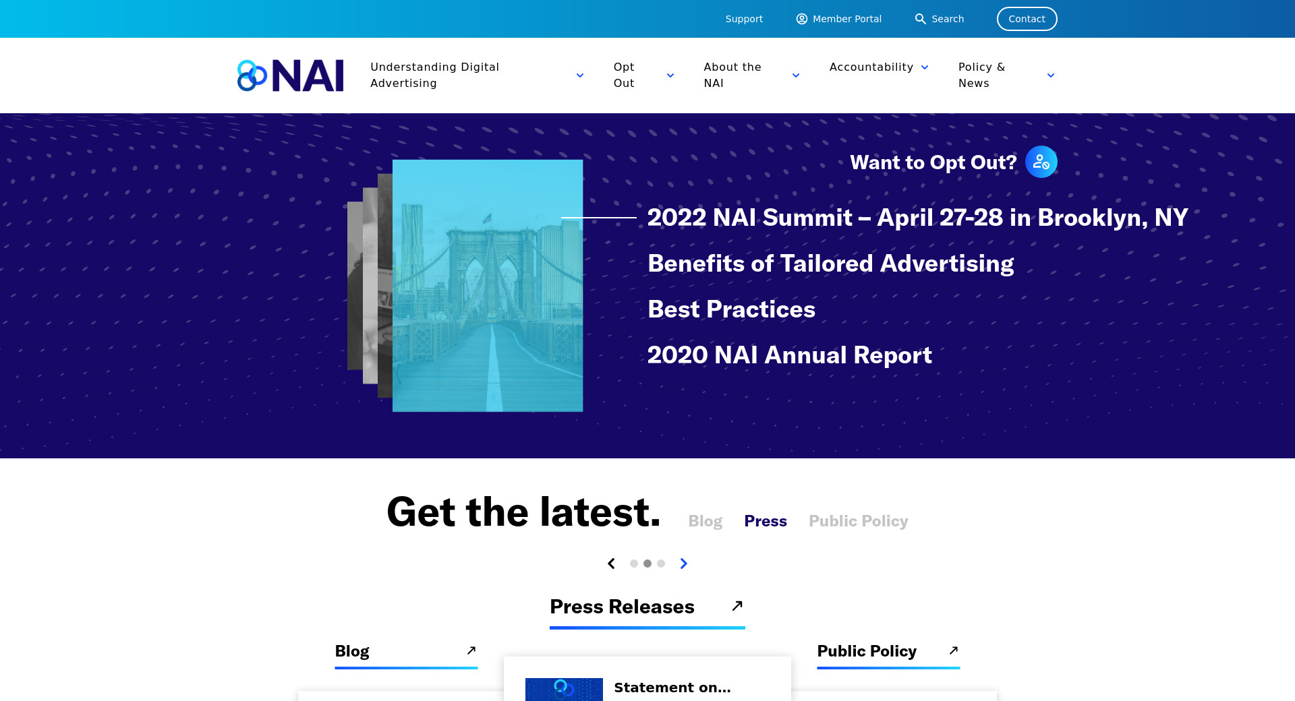Expand Understanding Digital Advertising chevron
Image resolution: width=1295 pixels, height=701 pixels.
pyautogui.click(x=580, y=75)
